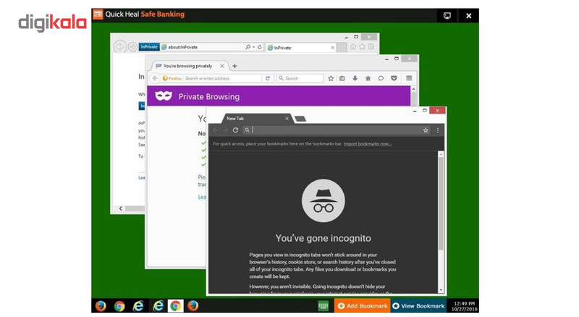
Task: Maximize the Chrome incognito window
Action: click(425, 111)
